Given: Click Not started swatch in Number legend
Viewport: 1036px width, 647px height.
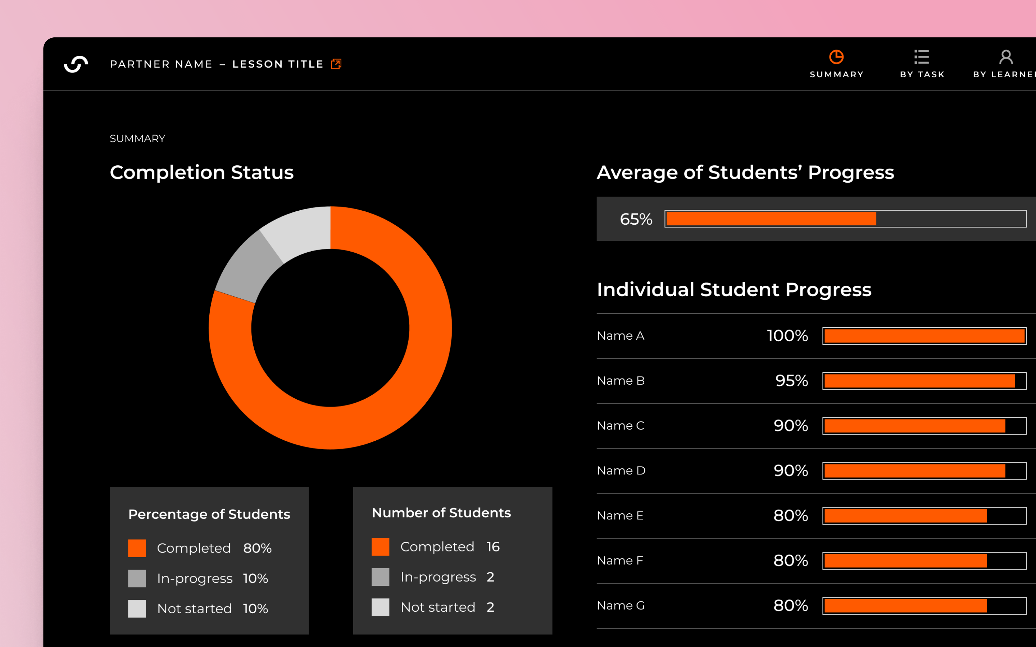Looking at the screenshot, I should coord(380,607).
